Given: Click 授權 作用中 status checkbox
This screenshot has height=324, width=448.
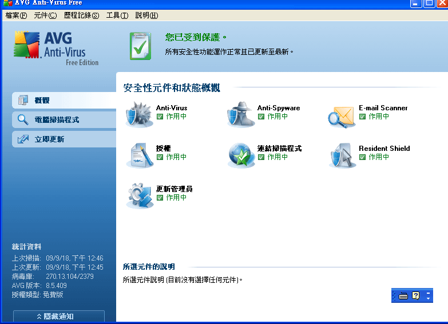Looking at the screenshot, I should [160, 157].
